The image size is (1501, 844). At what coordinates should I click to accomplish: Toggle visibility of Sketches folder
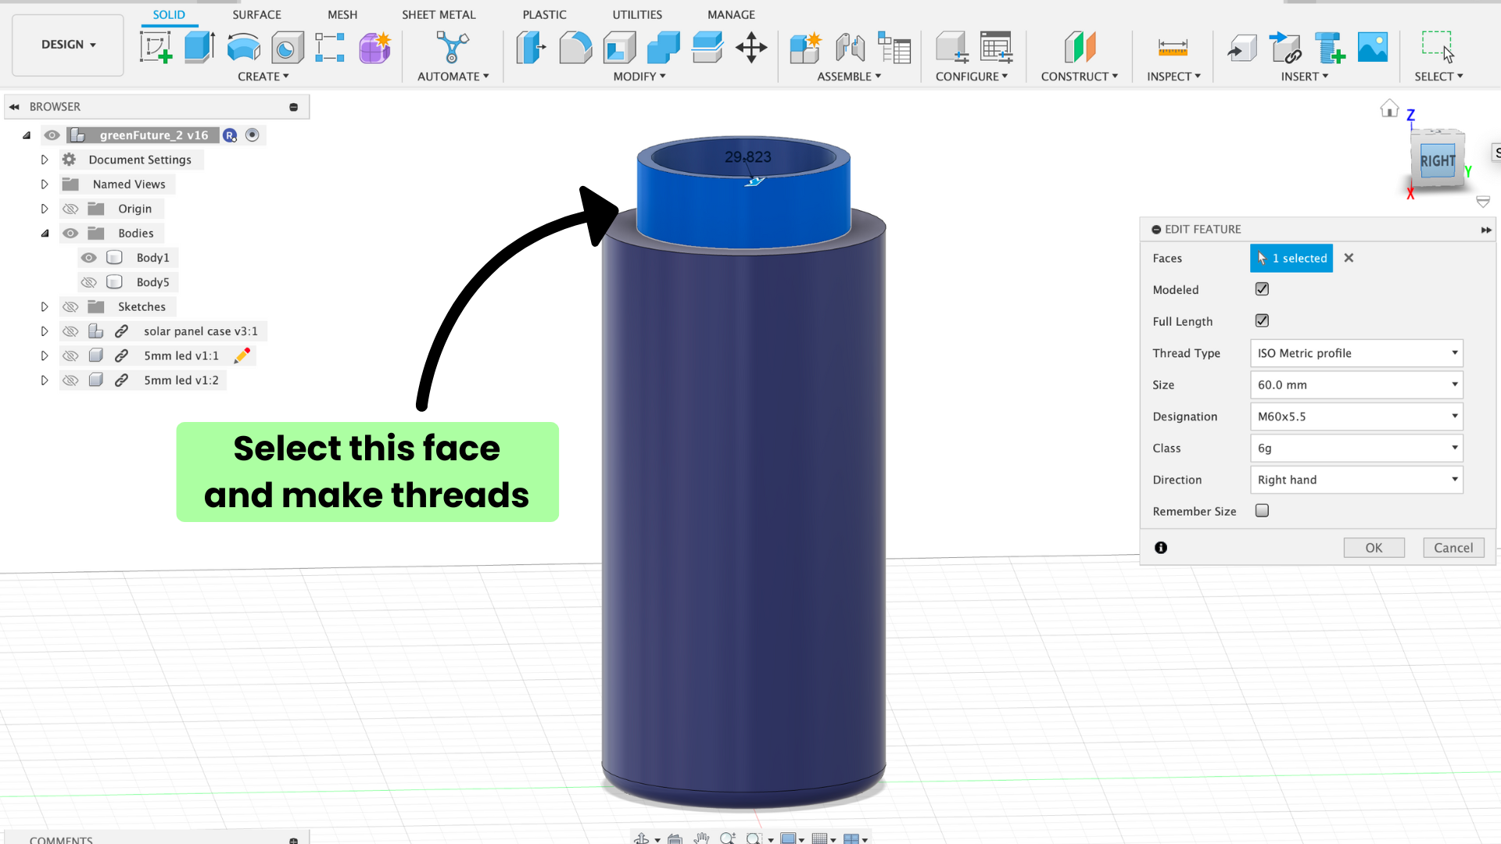[x=70, y=306]
